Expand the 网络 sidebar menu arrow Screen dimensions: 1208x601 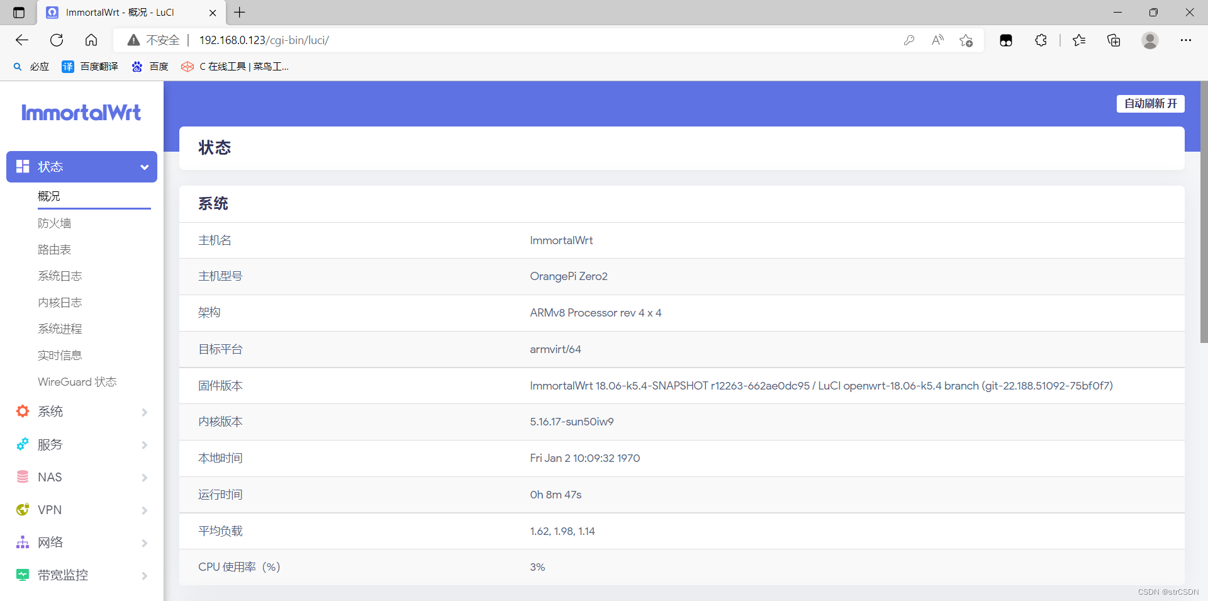(145, 543)
